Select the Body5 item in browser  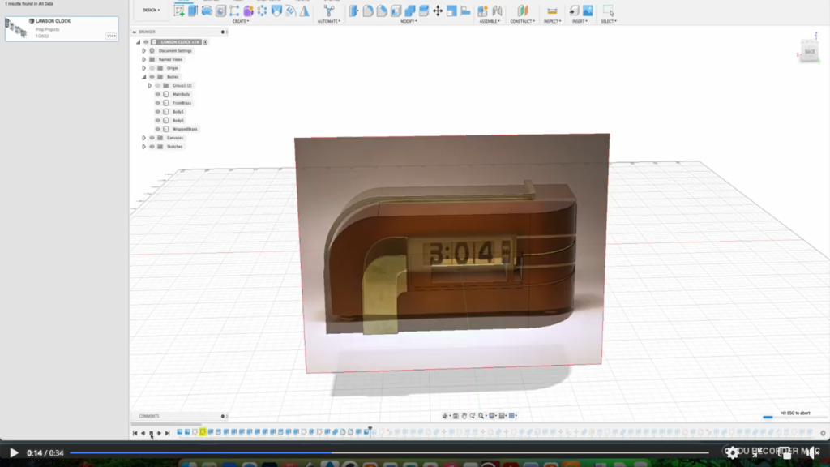tap(178, 112)
